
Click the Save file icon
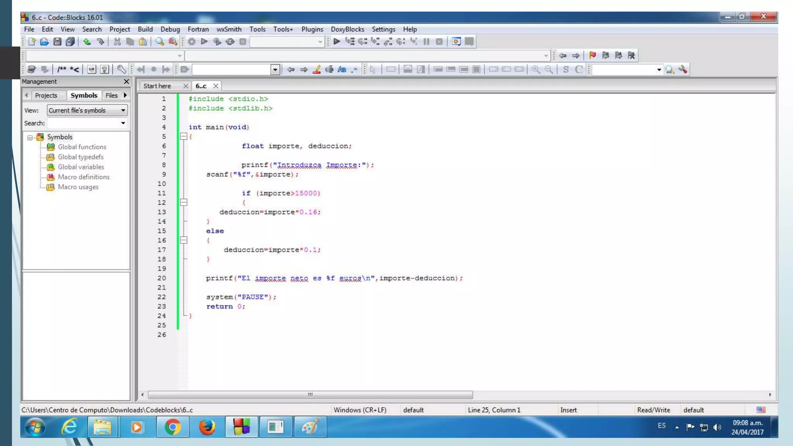coord(57,41)
